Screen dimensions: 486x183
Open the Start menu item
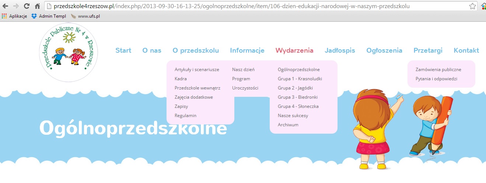(123, 50)
